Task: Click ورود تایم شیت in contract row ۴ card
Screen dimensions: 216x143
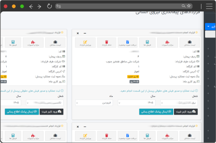Action: [x=186, y=111]
